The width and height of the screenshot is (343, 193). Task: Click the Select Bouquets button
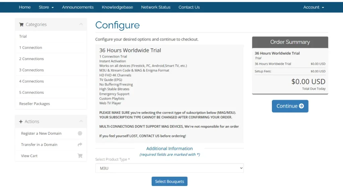pos(169,181)
